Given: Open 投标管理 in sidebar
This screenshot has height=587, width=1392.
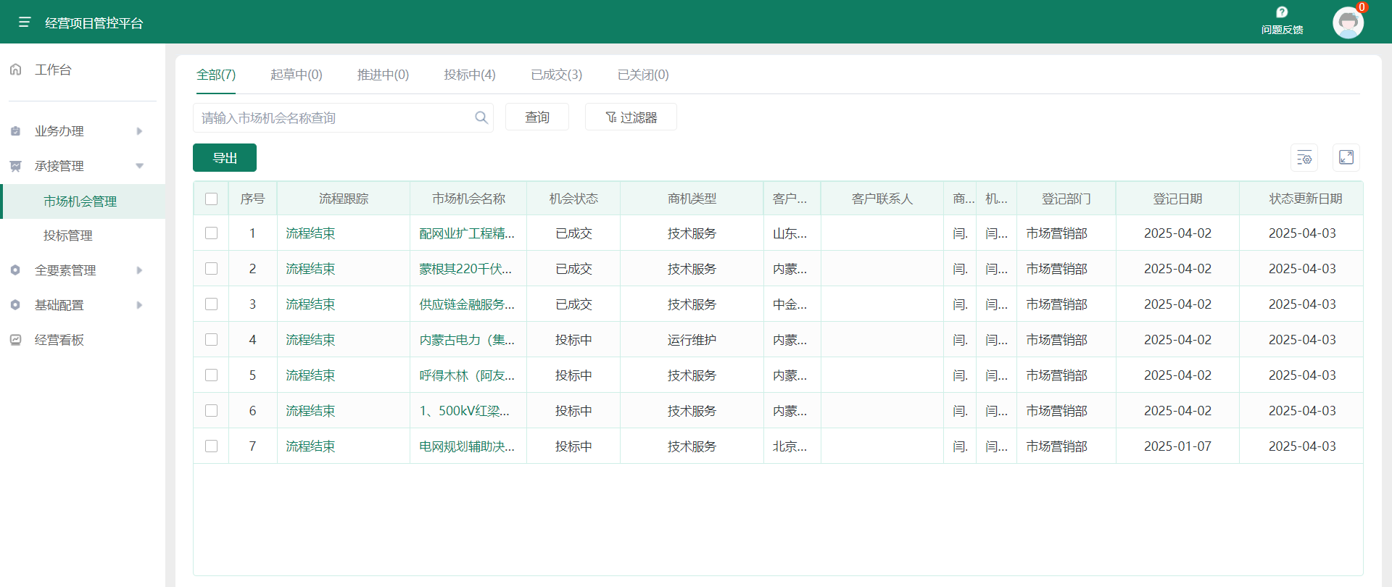Looking at the screenshot, I should (x=68, y=236).
